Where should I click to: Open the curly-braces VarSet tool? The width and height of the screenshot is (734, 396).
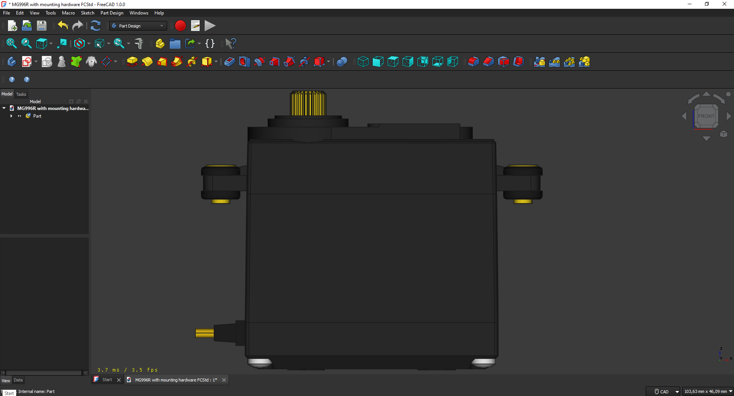(x=210, y=44)
